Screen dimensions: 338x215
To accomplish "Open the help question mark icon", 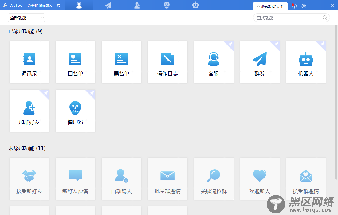I will [x=294, y=6].
